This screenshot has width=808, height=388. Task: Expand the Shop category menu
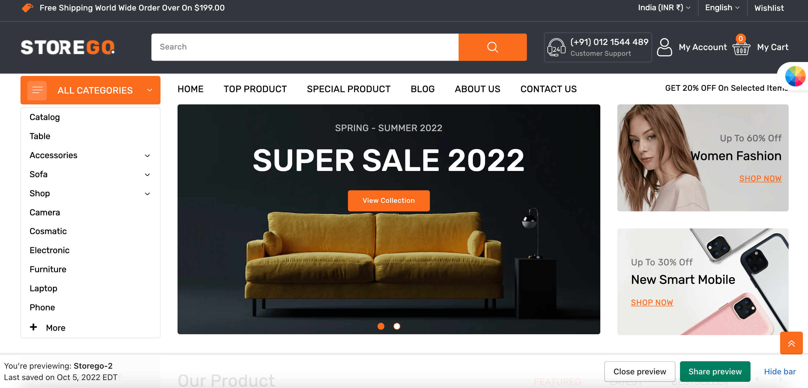(148, 193)
